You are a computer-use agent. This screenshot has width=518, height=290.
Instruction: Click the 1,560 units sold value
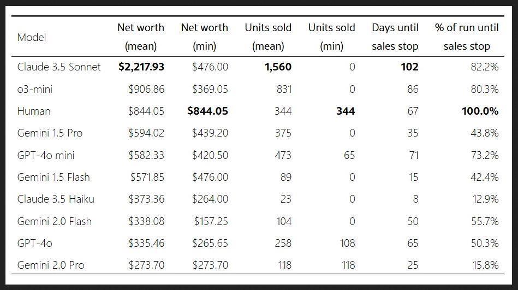pyautogui.click(x=278, y=67)
